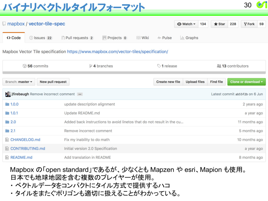Open the 1 release page
Viewport: 268px width, 201px height.
pyautogui.click(x=167, y=66)
